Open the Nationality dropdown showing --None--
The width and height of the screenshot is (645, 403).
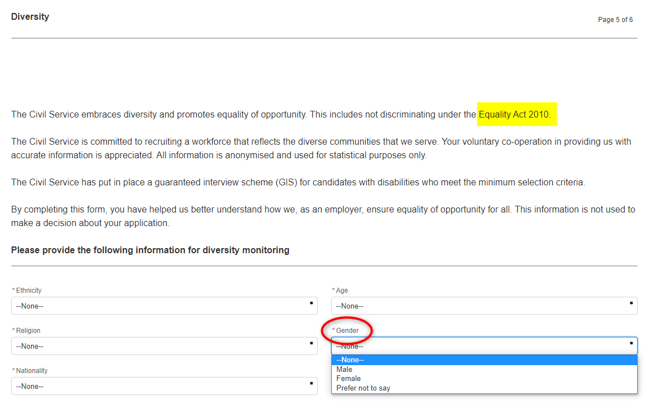(164, 386)
